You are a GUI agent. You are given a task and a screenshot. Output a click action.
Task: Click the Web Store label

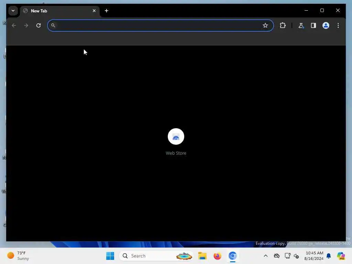pyautogui.click(x=176, y=153)
